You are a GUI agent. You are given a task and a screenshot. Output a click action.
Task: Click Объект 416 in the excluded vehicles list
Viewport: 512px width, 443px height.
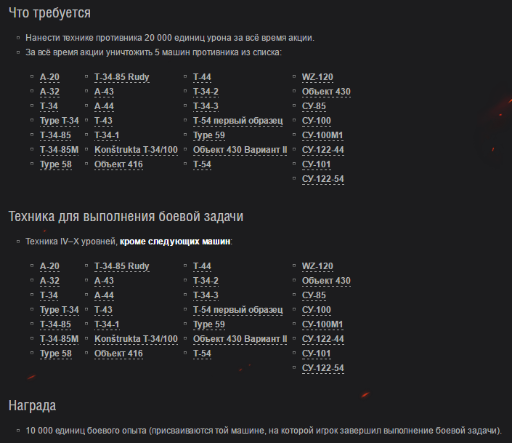coord(118,354)
